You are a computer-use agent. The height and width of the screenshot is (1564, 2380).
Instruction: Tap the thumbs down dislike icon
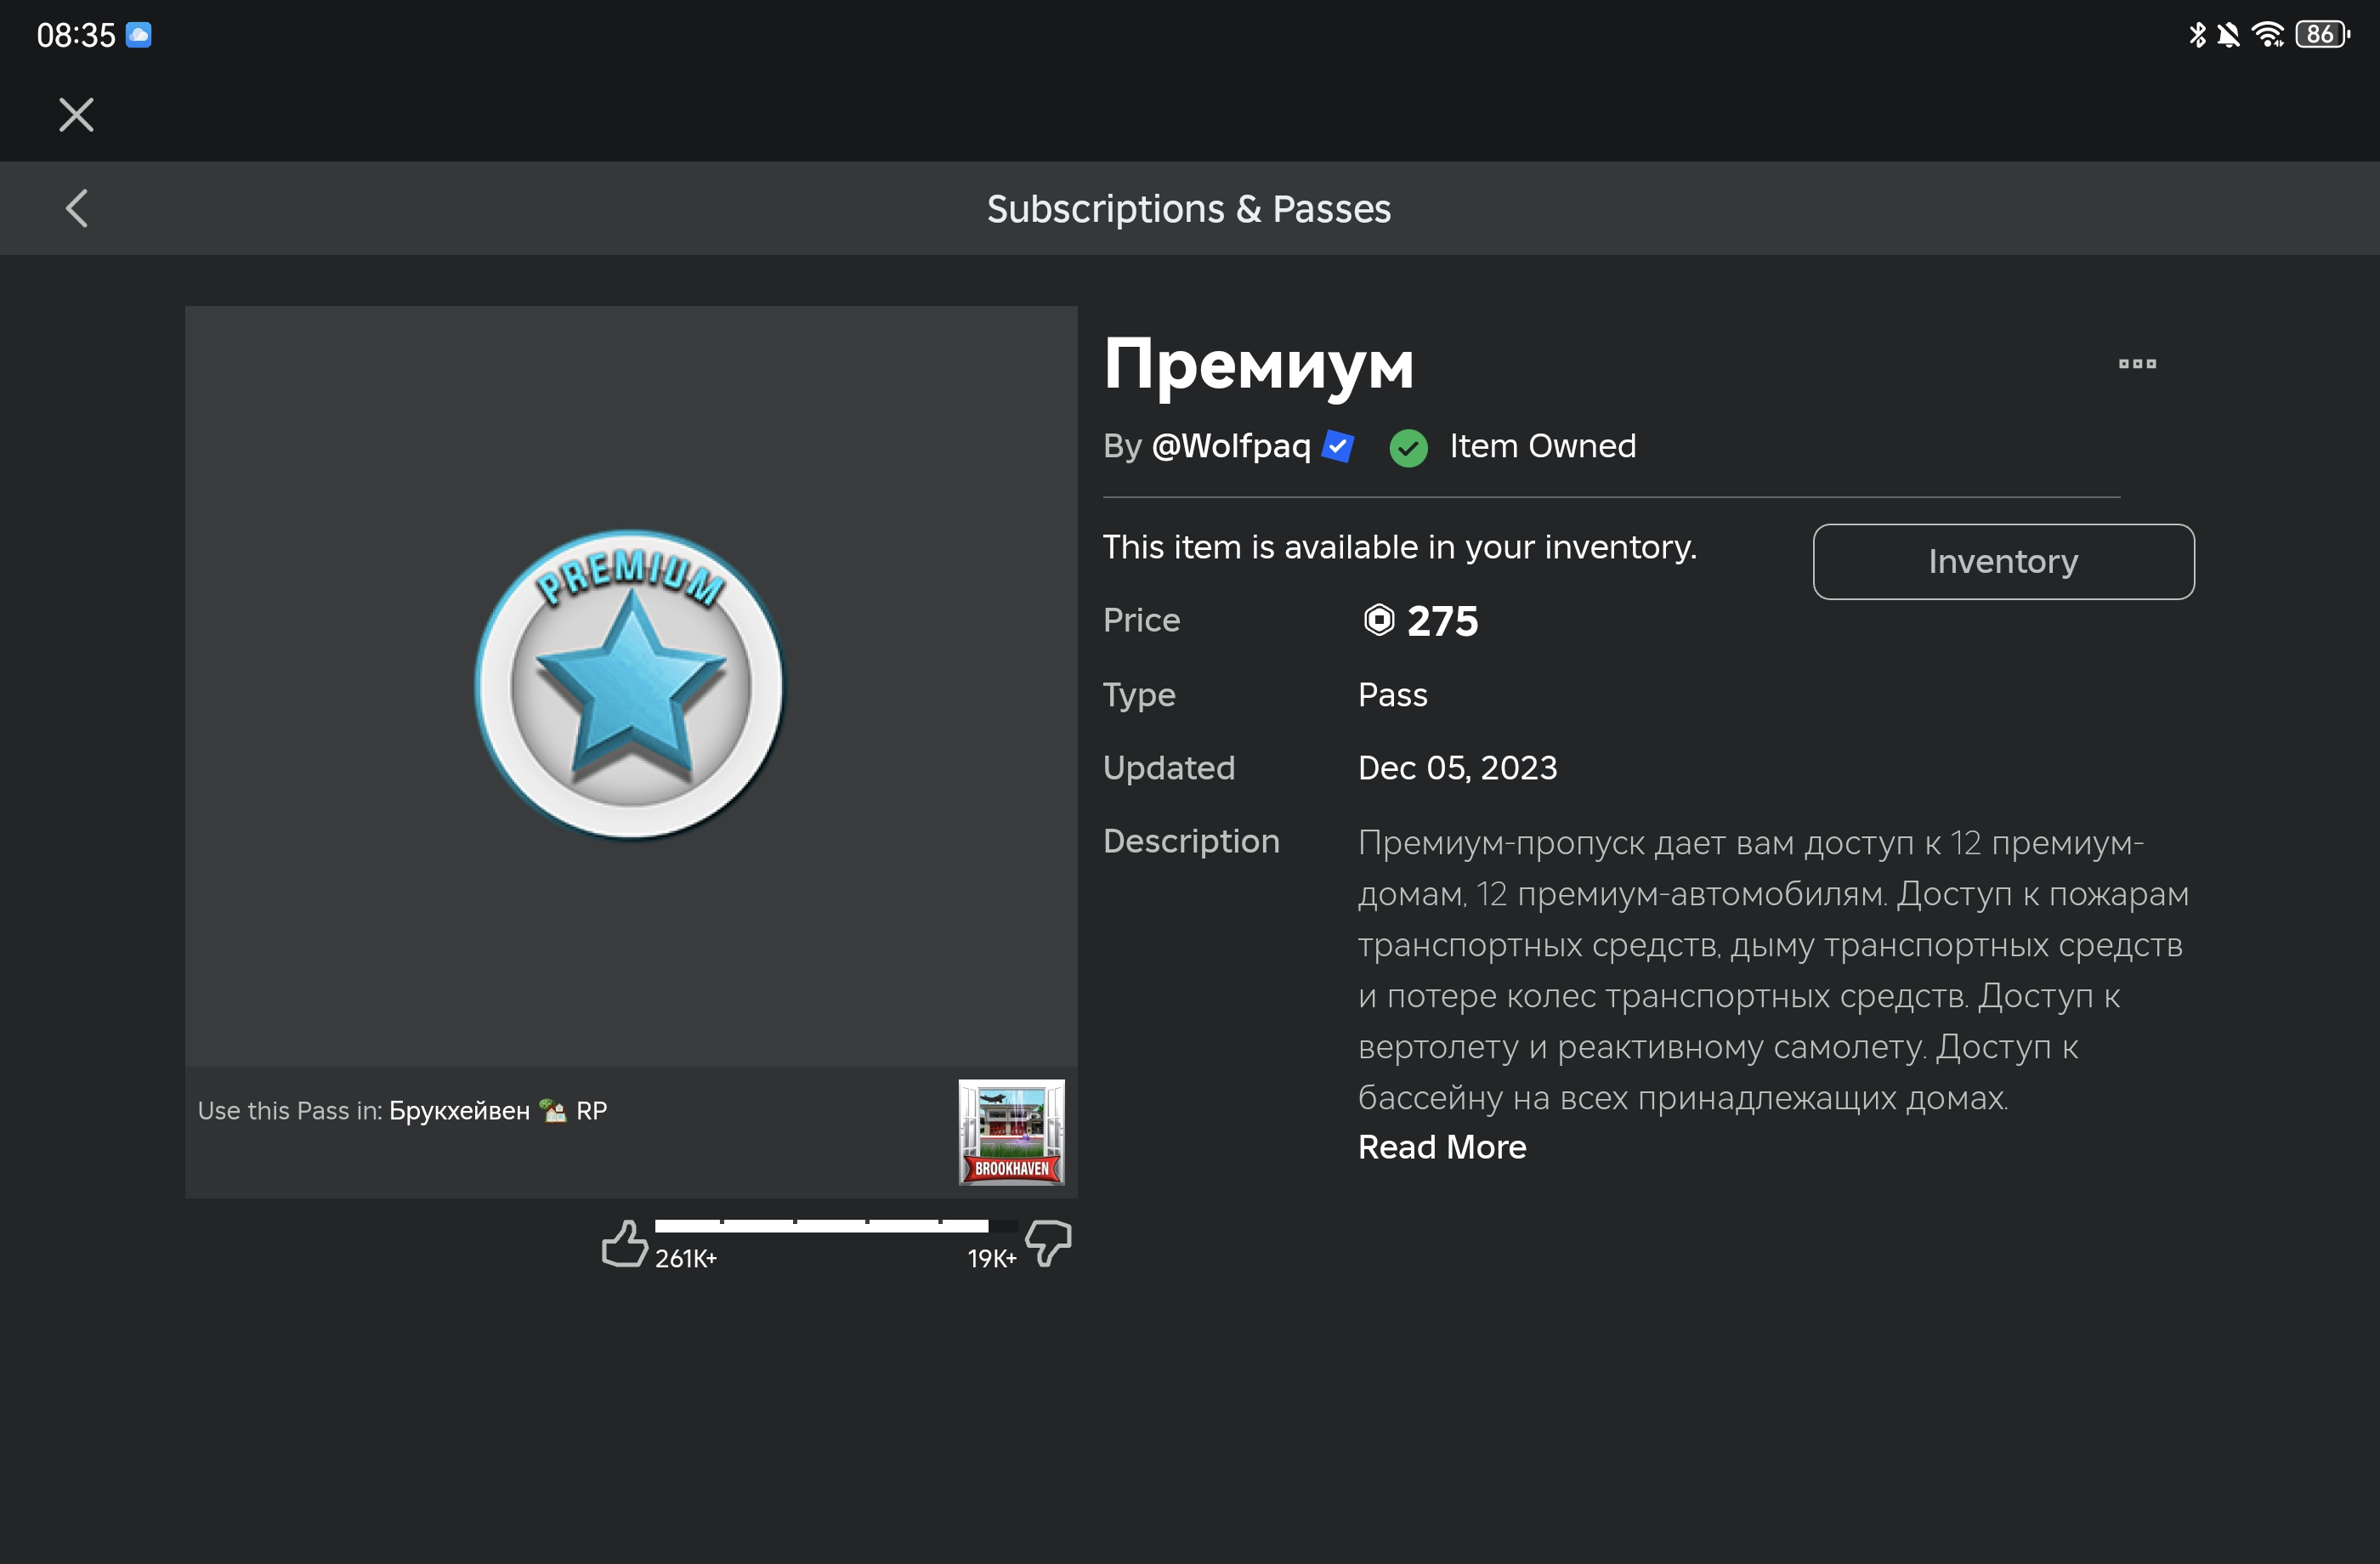click(1048, 1243)
